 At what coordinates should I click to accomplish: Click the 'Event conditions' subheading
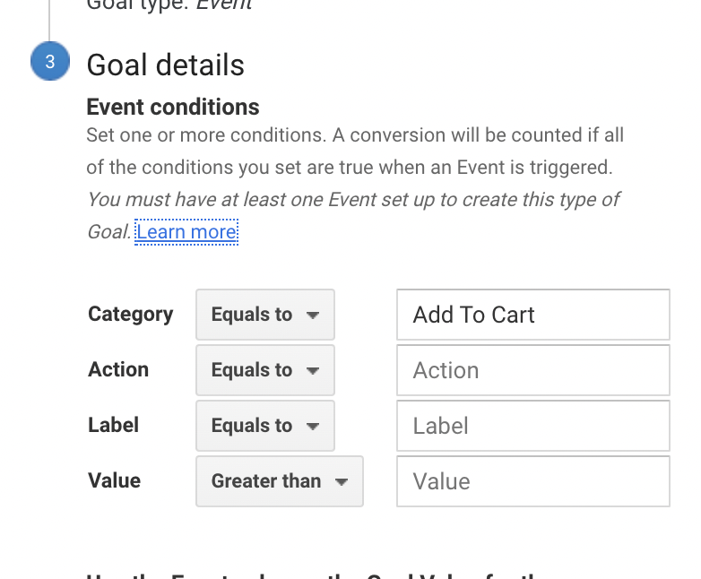(x=173, y=107)
